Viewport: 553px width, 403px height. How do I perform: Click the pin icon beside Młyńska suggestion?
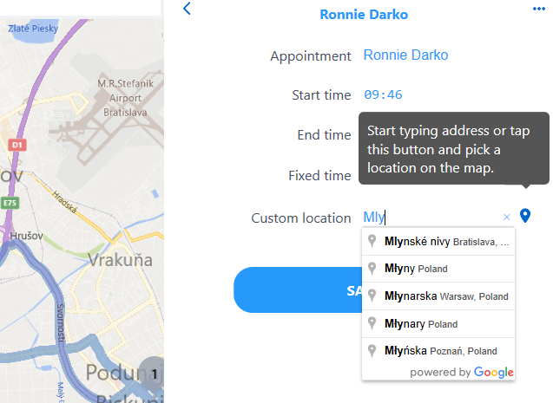pos(372,351)
